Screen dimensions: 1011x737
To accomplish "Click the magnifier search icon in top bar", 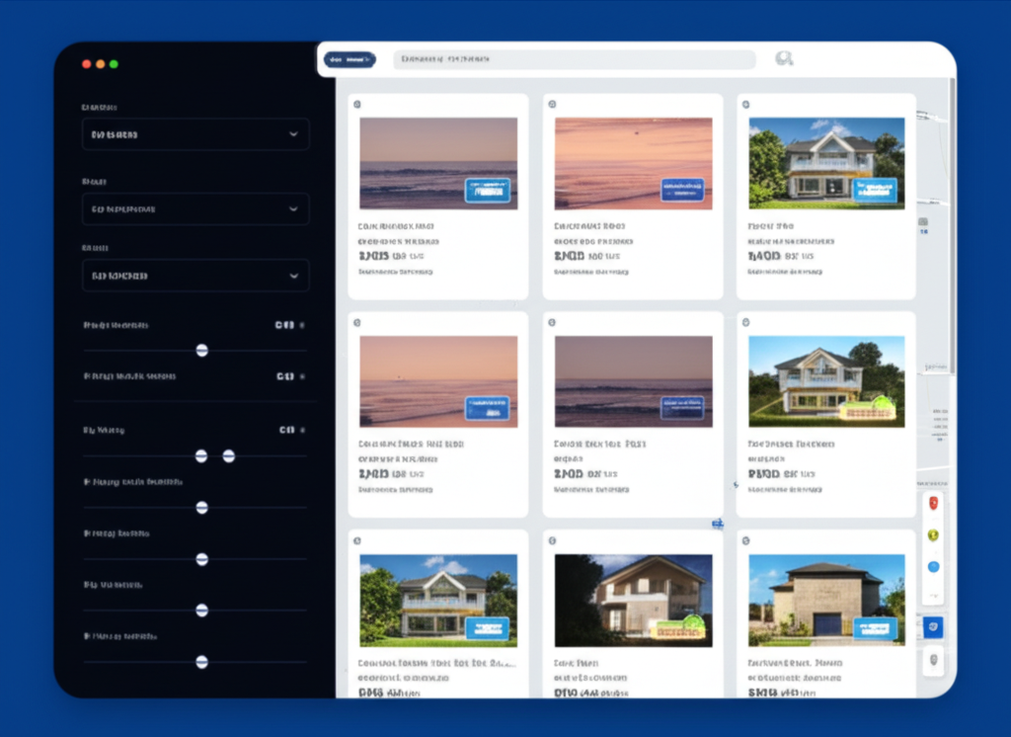I will [x=783, y=58].
